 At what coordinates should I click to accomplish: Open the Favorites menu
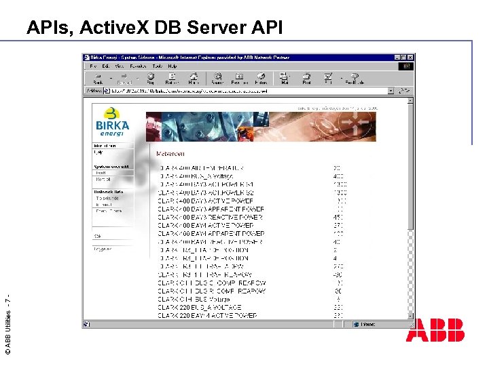(x=138, y=66)
